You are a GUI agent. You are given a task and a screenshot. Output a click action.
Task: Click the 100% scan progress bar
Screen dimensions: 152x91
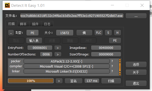[x=31, y=81]
